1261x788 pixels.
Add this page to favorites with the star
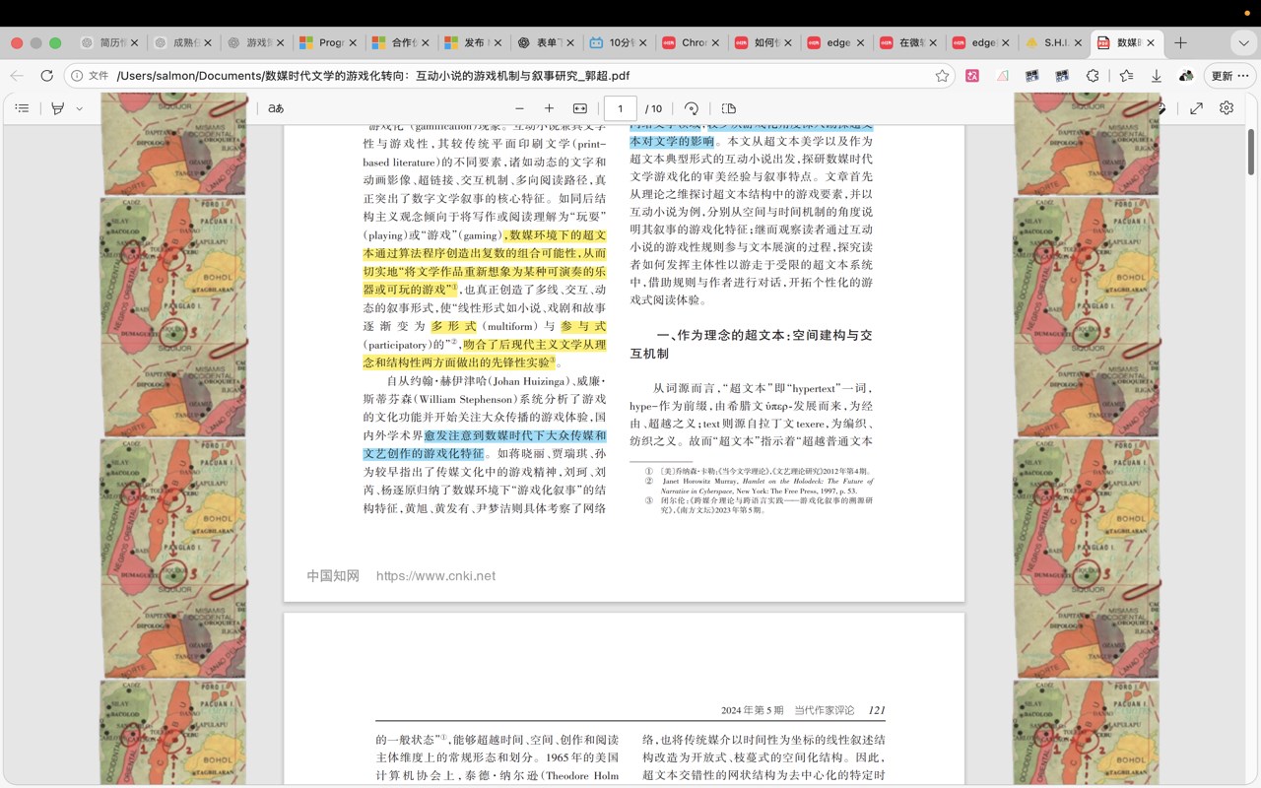pyautogui.click(x=942, y=76)
